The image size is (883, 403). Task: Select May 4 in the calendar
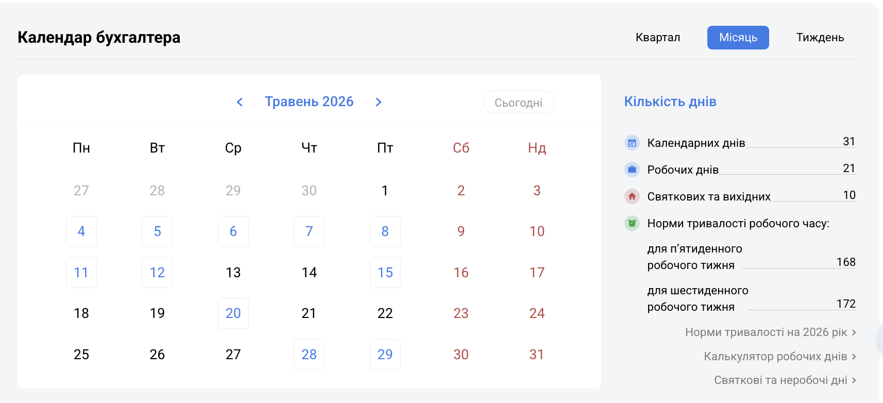pos(81,231)
